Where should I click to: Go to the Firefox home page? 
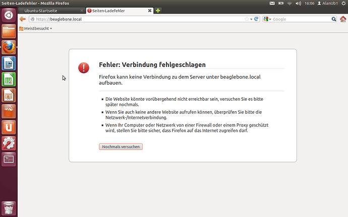tap(343, 19)
